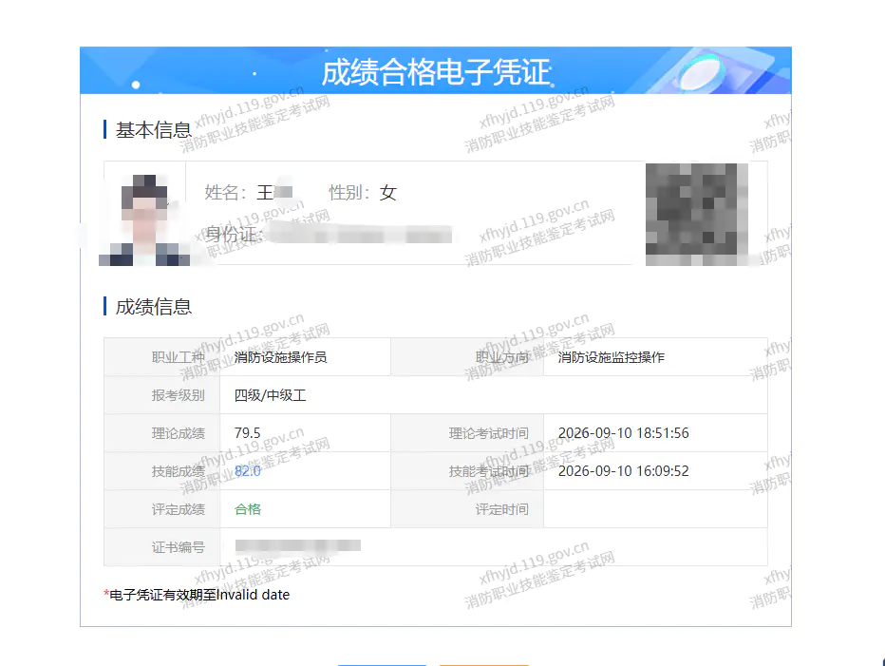Click the 理论成绩 label cell
This screenshot has width=885, height=666.
(x=162, y=433)
